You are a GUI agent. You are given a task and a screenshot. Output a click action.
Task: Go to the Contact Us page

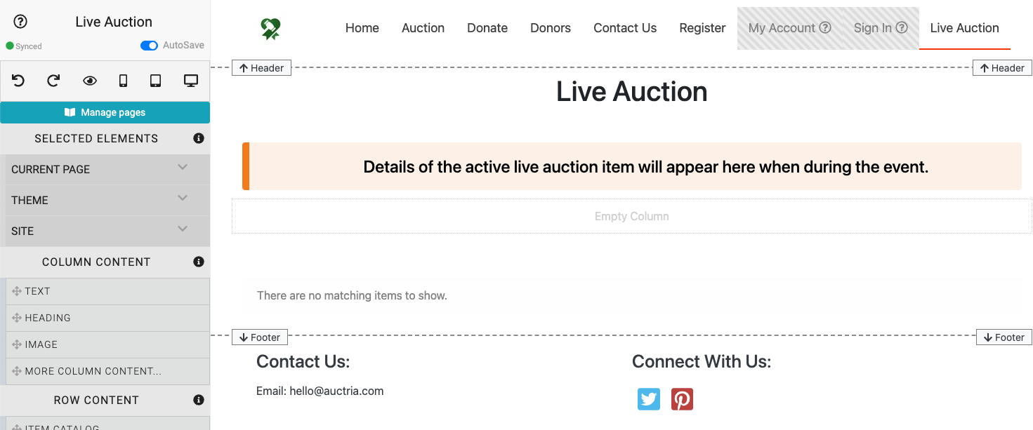pos(625,28)
